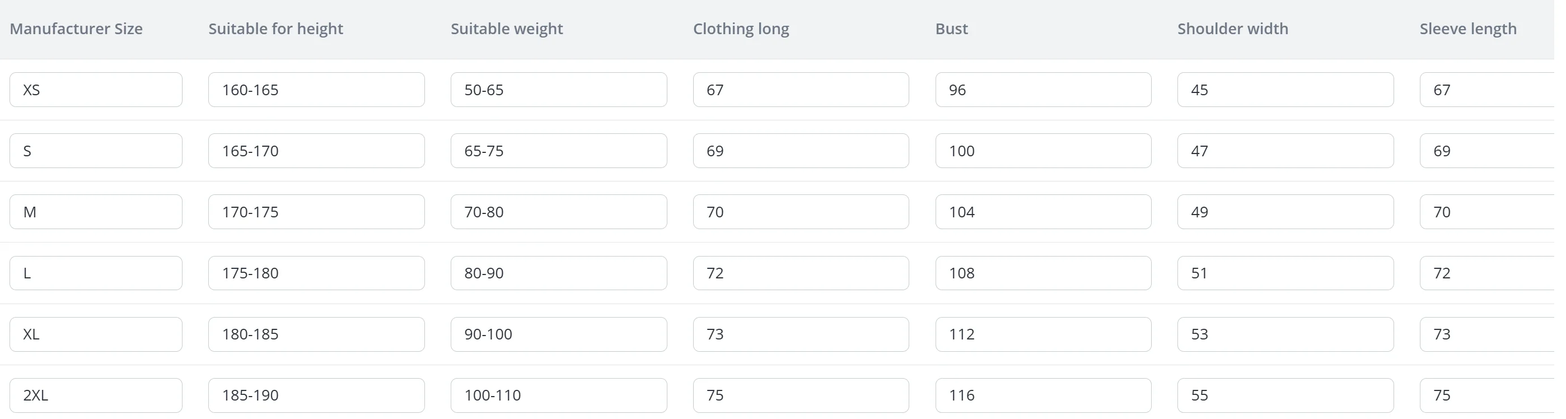Select the 65-75 suitable weight field
1566x419 pixels.
(x=558, y=151)
